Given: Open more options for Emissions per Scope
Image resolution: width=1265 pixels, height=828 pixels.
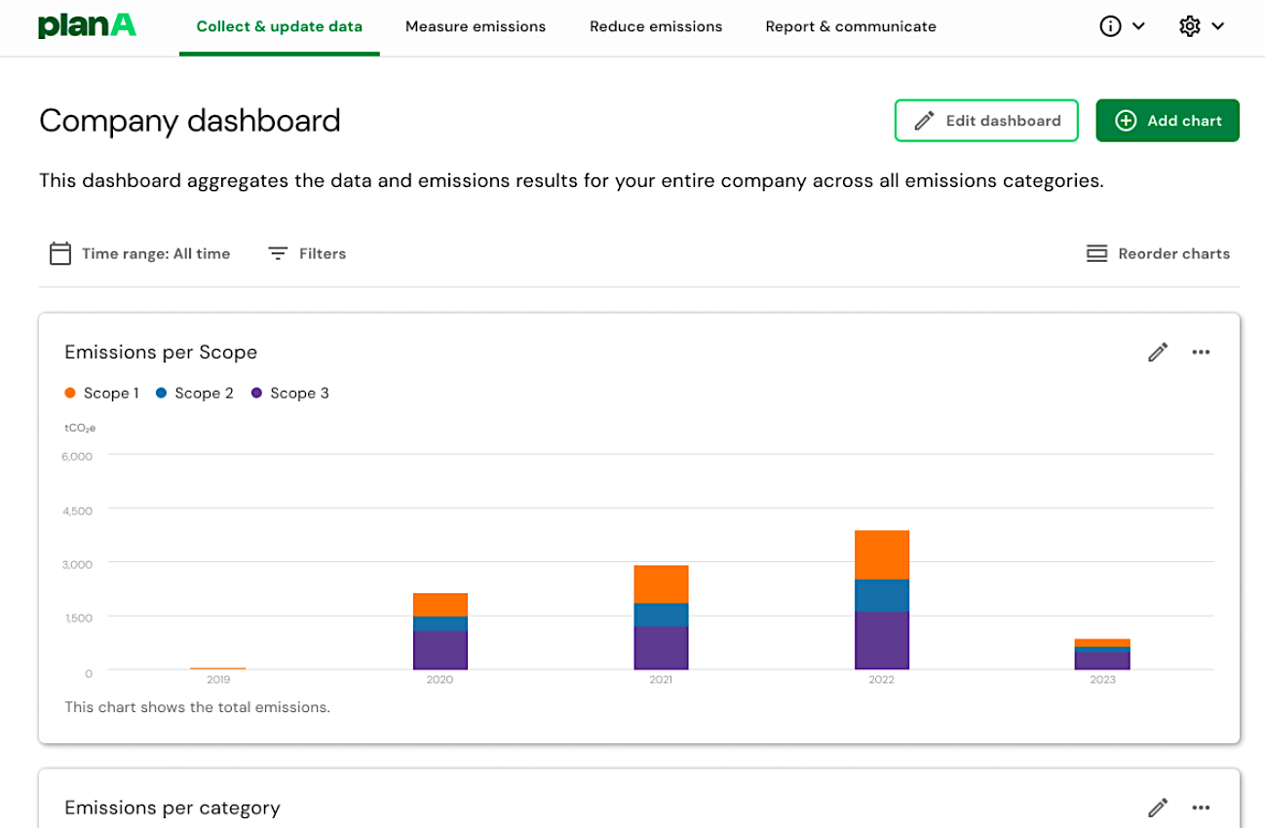Looking at the screenshot, I should [1201, 353].
